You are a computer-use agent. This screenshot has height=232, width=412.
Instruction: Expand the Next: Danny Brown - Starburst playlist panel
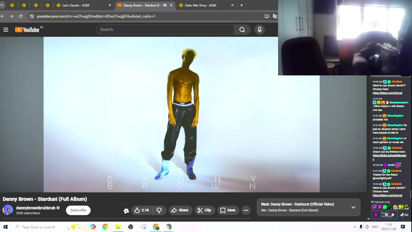coord(353,207)
